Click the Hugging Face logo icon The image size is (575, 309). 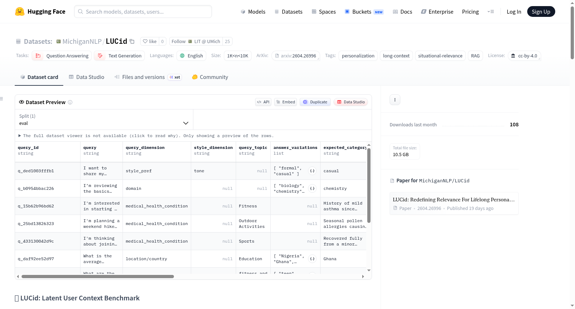click(x=20, y=11)
